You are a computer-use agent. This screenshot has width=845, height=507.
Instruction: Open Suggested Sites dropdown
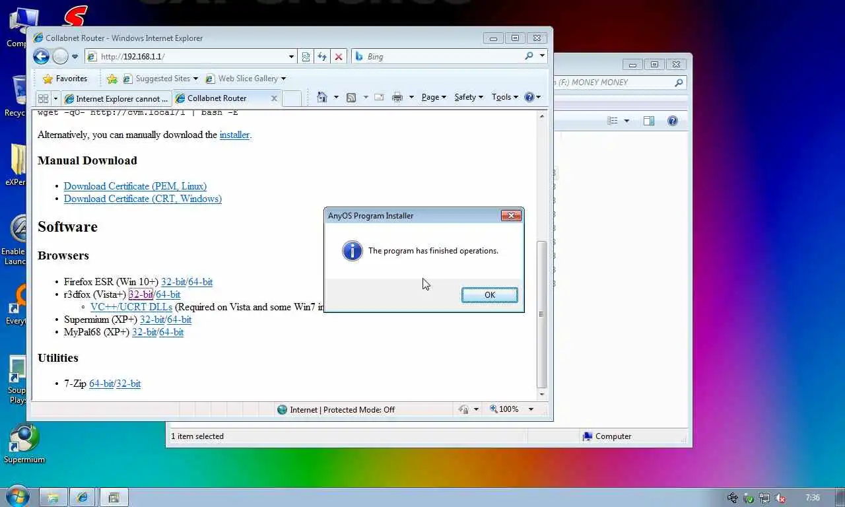tap(160, 79)
